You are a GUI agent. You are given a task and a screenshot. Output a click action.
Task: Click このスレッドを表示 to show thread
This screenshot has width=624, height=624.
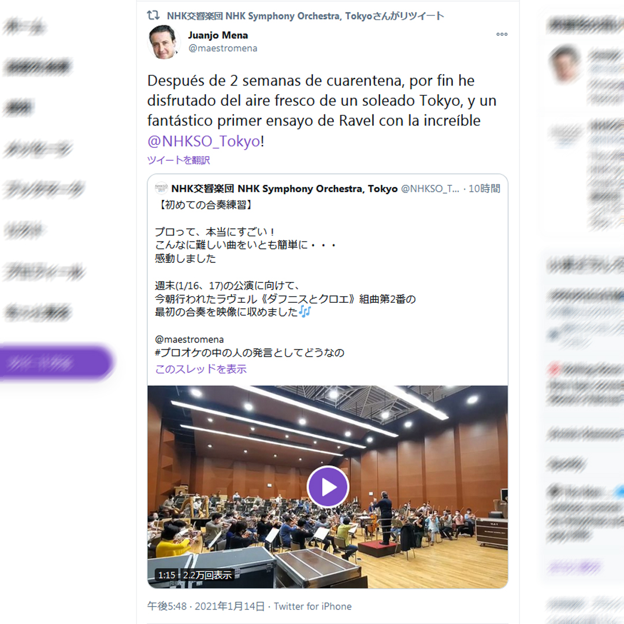tap(201, 369)
